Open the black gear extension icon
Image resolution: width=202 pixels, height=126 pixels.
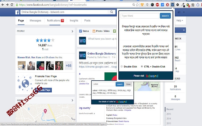click(x=178, y=5)
